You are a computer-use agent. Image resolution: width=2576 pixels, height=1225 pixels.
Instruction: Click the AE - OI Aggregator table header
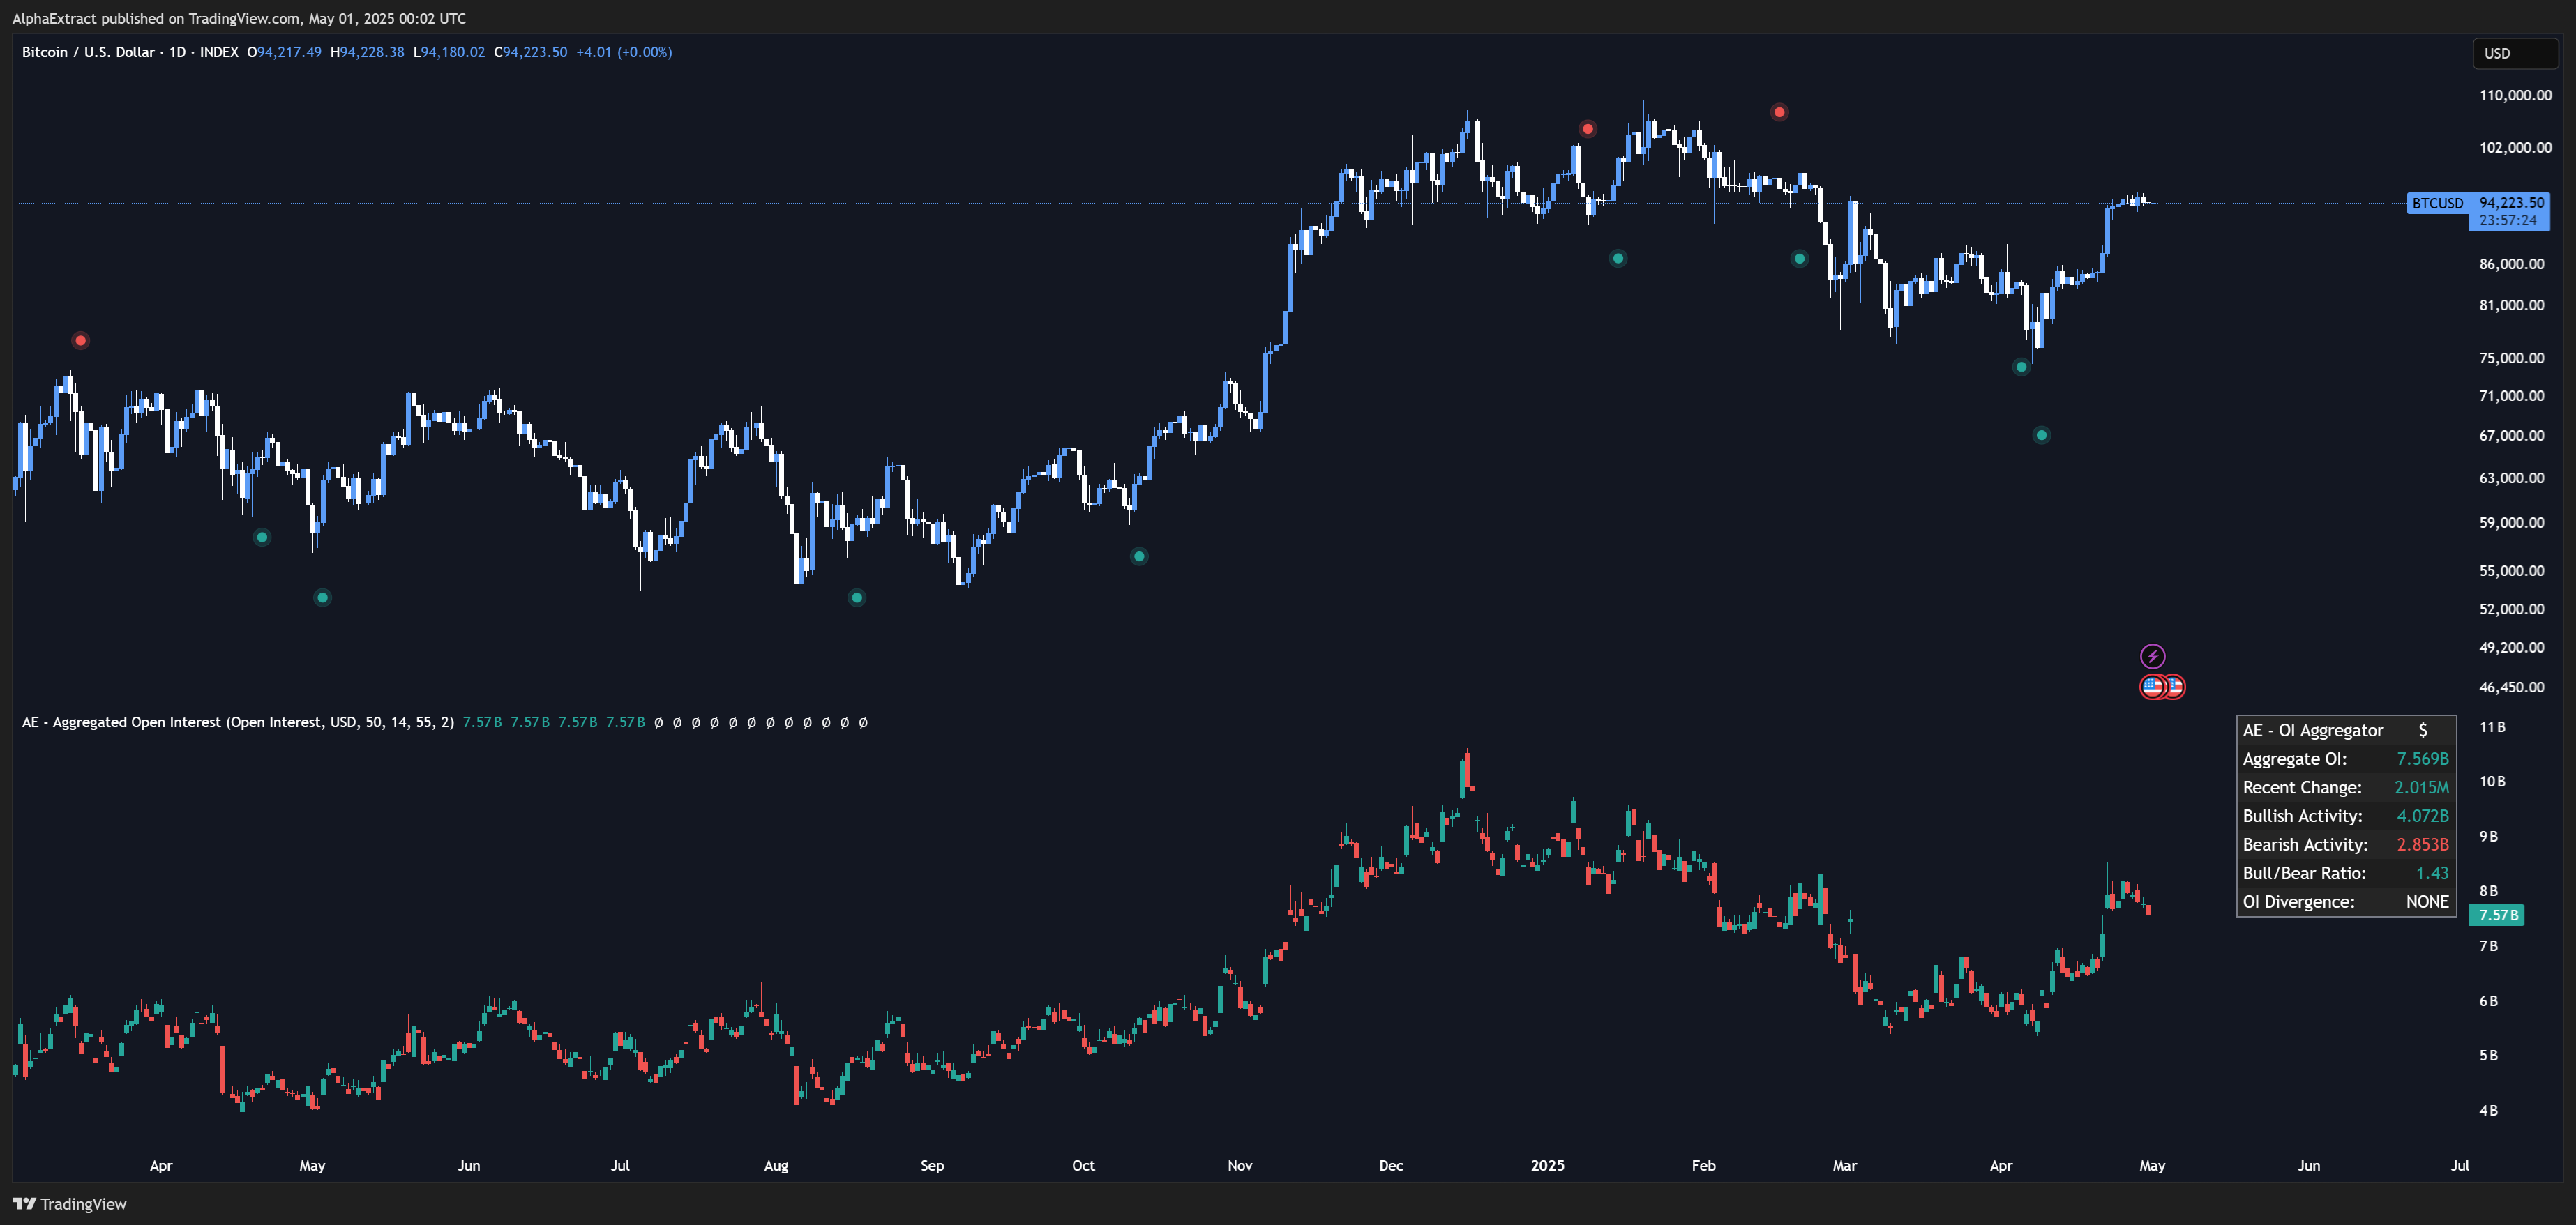(2346, 731)
